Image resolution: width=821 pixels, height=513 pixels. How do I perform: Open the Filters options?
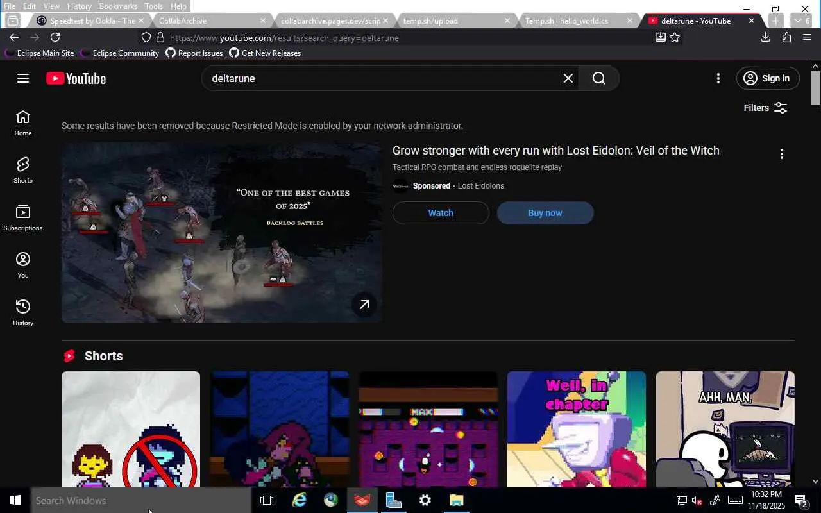(765, 108)
